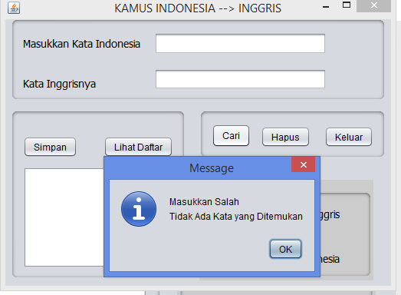Maximize the Kamus window
This screenshot has width=401, height=295.
click(x=347, y=5)
